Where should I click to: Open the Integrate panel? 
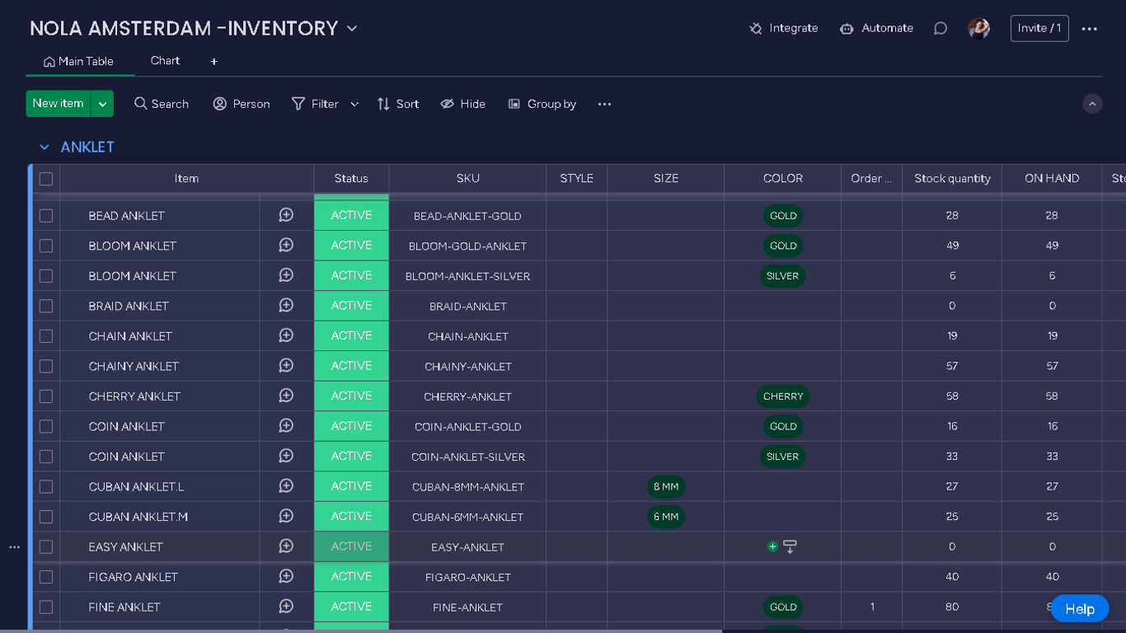pos(783,28)
